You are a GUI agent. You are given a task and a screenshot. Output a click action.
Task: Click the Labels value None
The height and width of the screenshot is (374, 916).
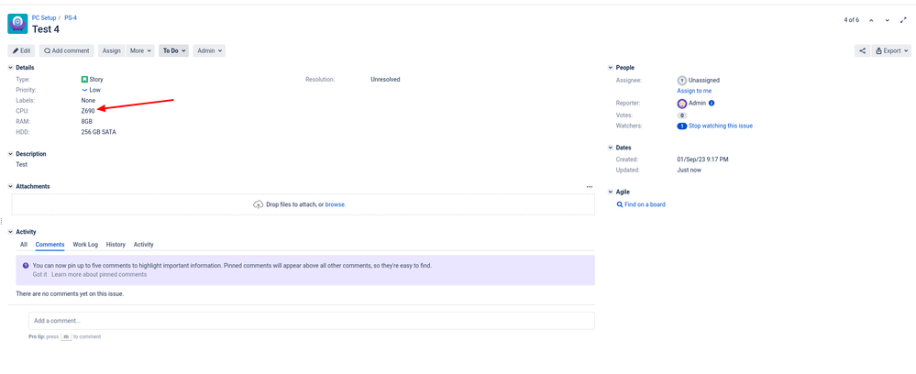tap(88, 101)
